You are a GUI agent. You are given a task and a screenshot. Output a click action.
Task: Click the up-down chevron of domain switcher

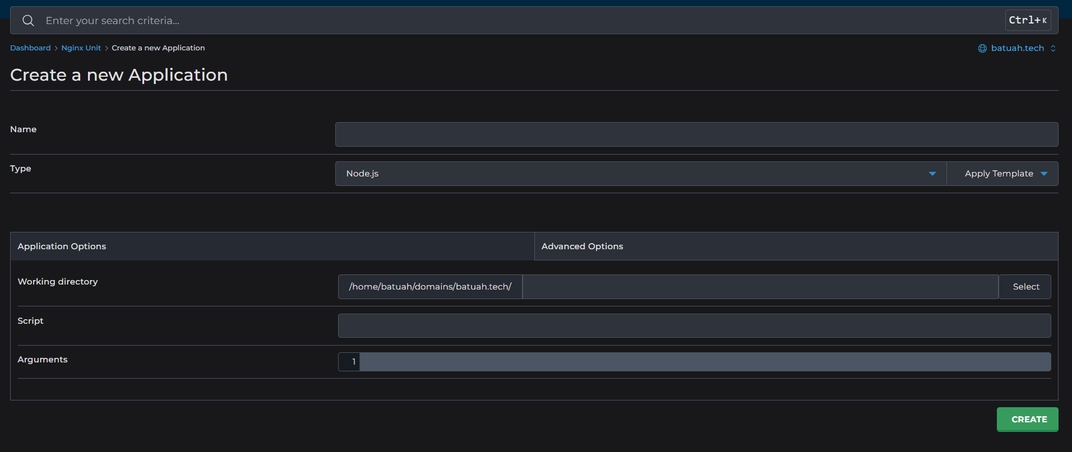point(1053,48)
